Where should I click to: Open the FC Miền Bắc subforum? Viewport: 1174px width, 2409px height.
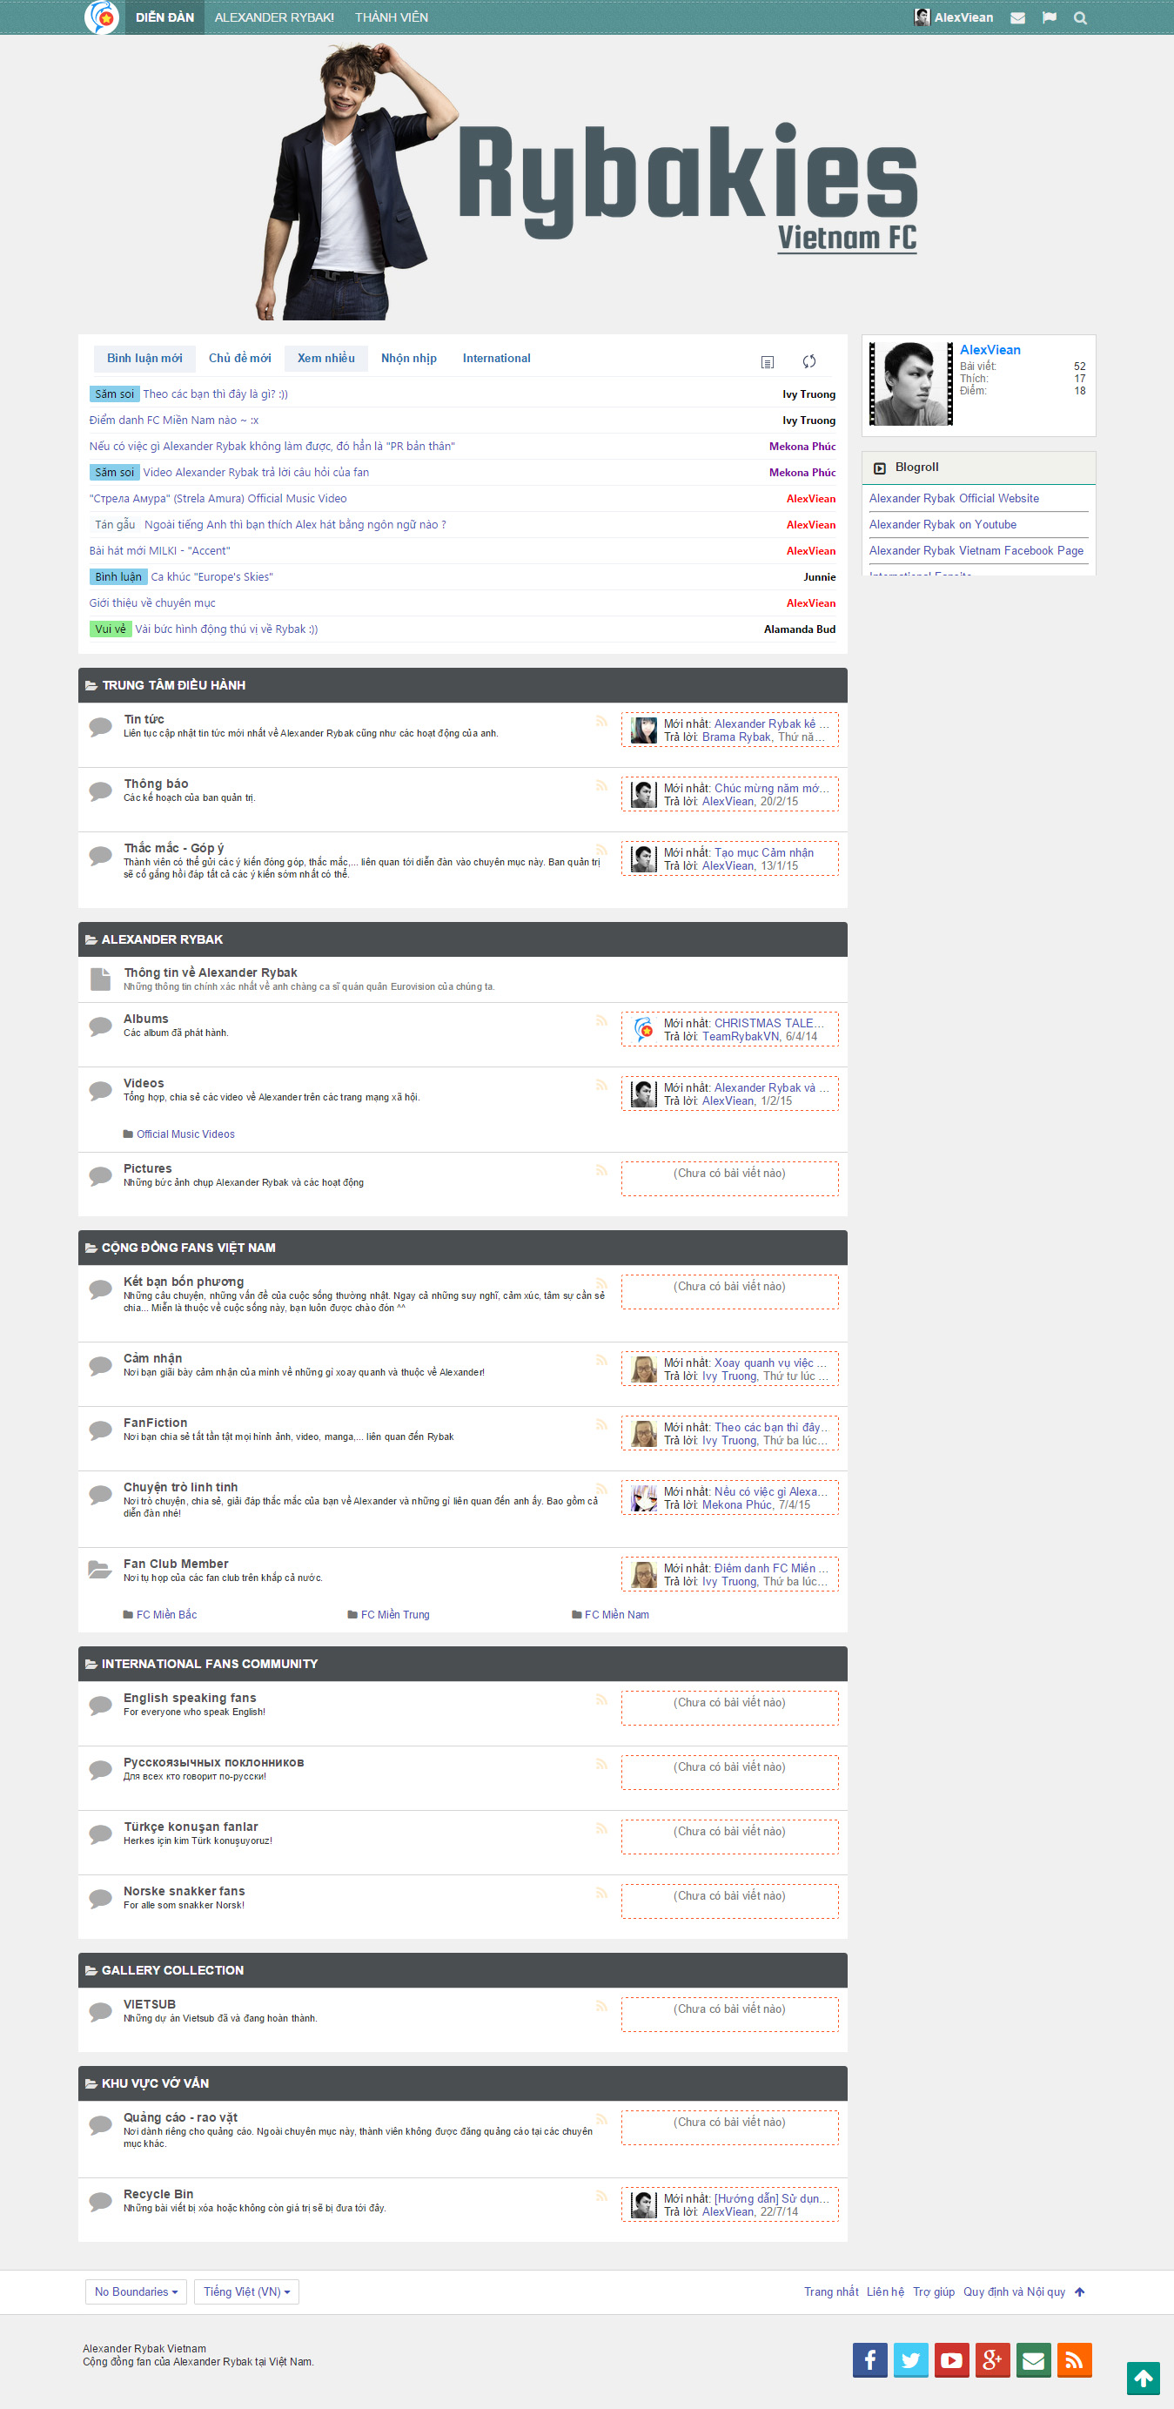pos(166,1615)
